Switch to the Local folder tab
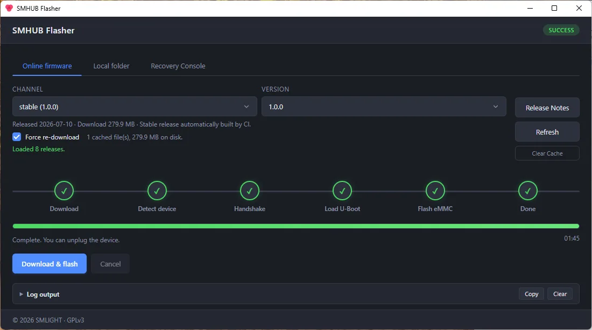The height and width of the screenshot is (330, 592). [111, 66]
